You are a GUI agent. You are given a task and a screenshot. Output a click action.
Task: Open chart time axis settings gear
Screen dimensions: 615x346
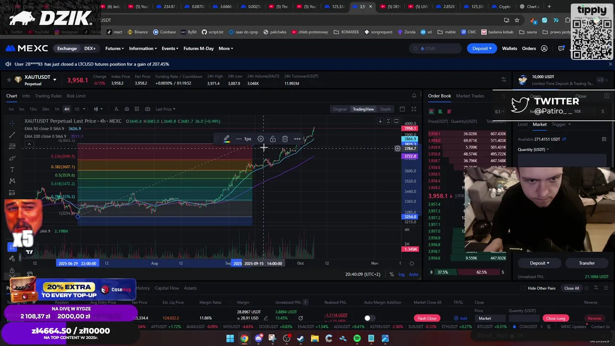click(x=412, y=263)
